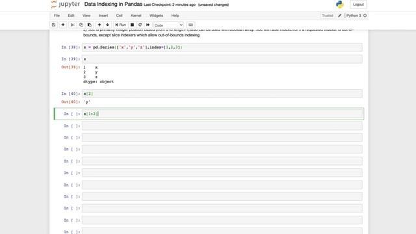Click the Python 3 kernel indicator
Image resolution: width=416 pixels, height=234 pixels.
(356, 16)
